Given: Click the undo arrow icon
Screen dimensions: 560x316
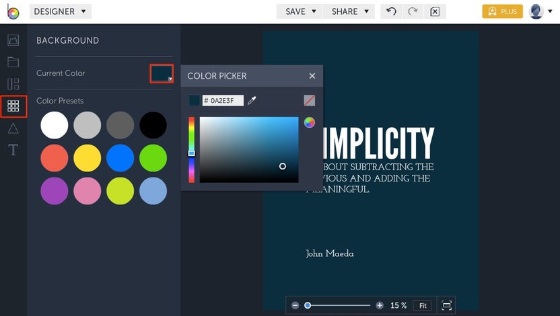Looking at the screenshot, I should point(391,11).
